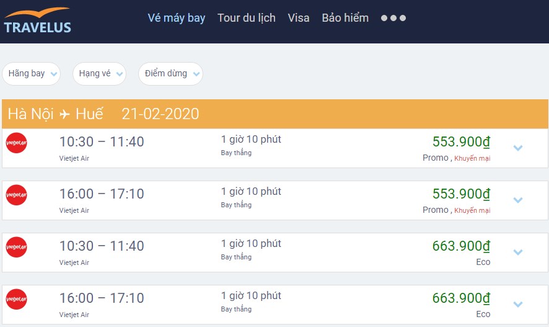Click Vietjet Air logo of 16:00 Promo flight
Screen dimensions: 549x327
pyautogui.click(x=17, y=195)
